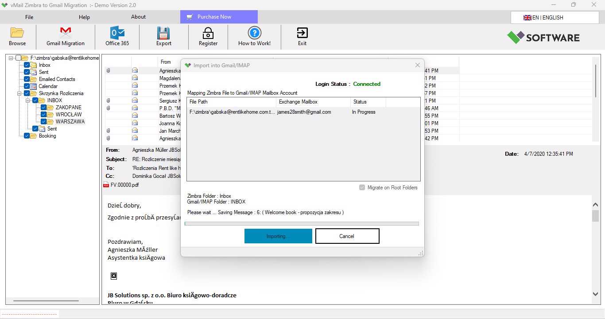Viewport: 605px width, 319px height.
Task: Toggle the root zimbra folder checkbox
Action: (18, 58)
